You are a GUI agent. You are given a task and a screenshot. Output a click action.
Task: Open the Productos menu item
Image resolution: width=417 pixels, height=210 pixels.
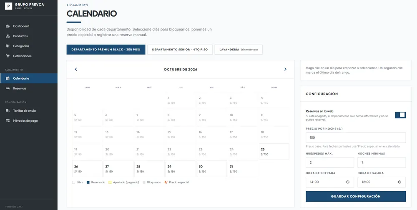[29, 36]
